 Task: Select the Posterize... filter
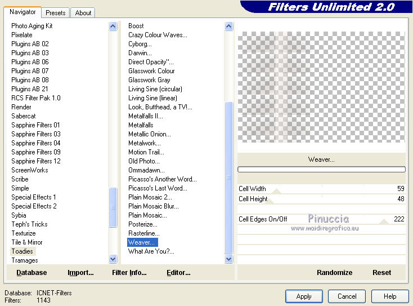coord(143,224)
